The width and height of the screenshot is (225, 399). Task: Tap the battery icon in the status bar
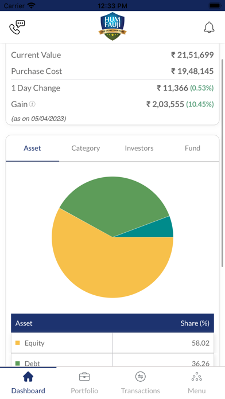click(215, 5)
